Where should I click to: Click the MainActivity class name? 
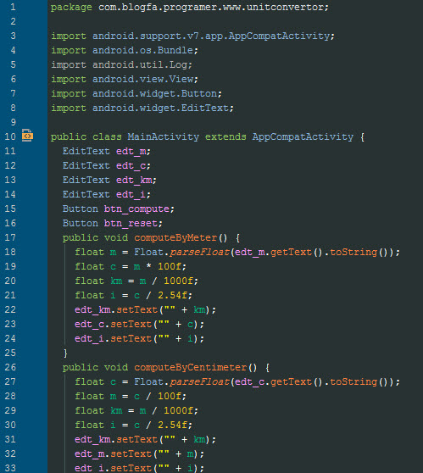pyautogui.click(x=163, y=136)
